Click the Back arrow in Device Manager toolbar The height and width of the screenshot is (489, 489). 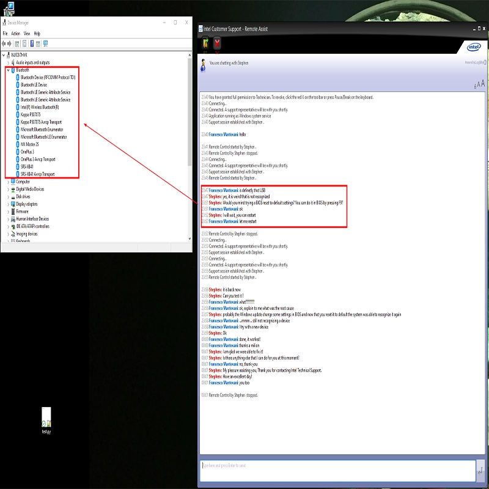point(4,43)
